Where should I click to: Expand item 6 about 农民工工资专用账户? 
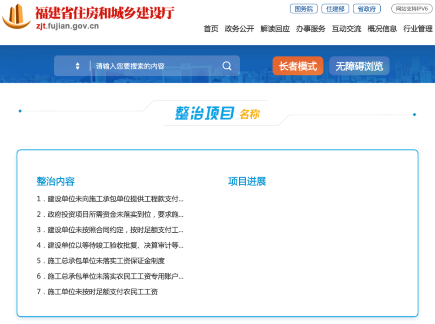click(x=111, y=276)
